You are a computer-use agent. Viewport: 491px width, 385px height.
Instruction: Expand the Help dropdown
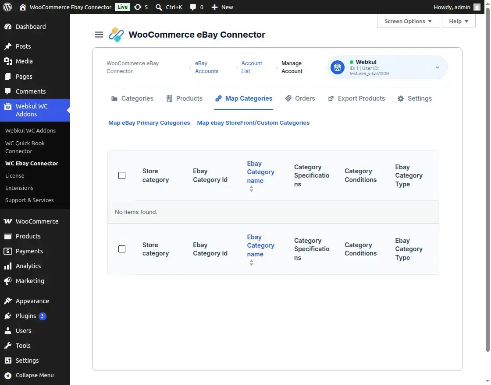tap(459, 21)
